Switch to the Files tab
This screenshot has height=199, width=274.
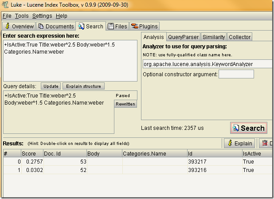pos(117,26)
